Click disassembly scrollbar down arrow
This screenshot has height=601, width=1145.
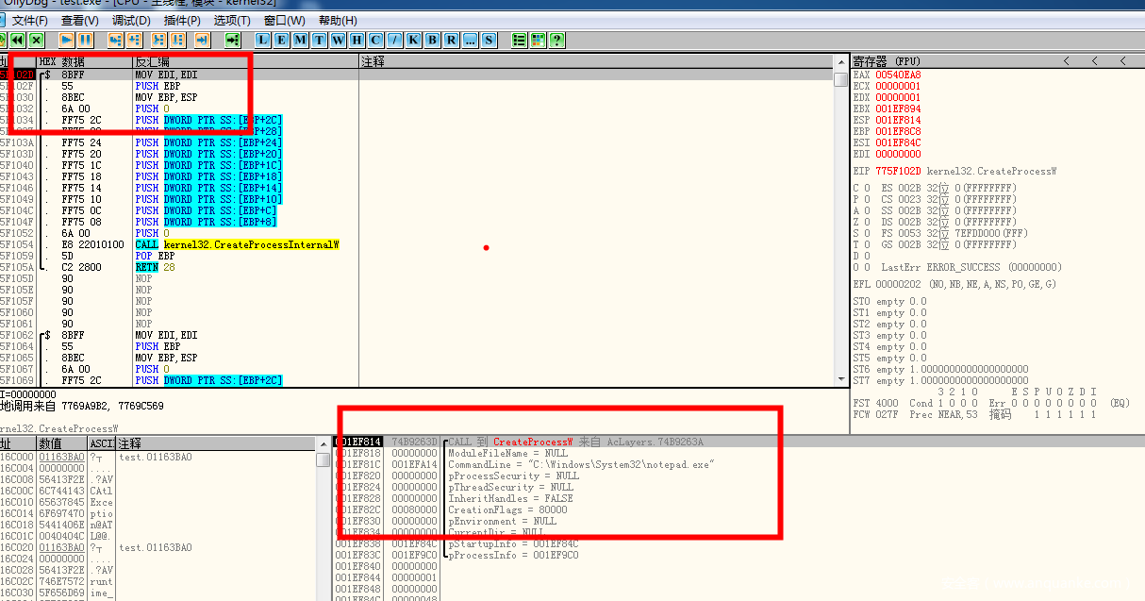coord(840,379)
